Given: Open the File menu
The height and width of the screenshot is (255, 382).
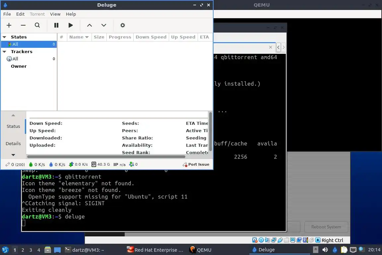Looking at the screenshot, I should (7, 14).
